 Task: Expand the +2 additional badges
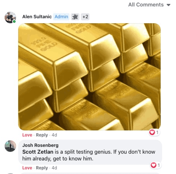(x=85, y=17)
